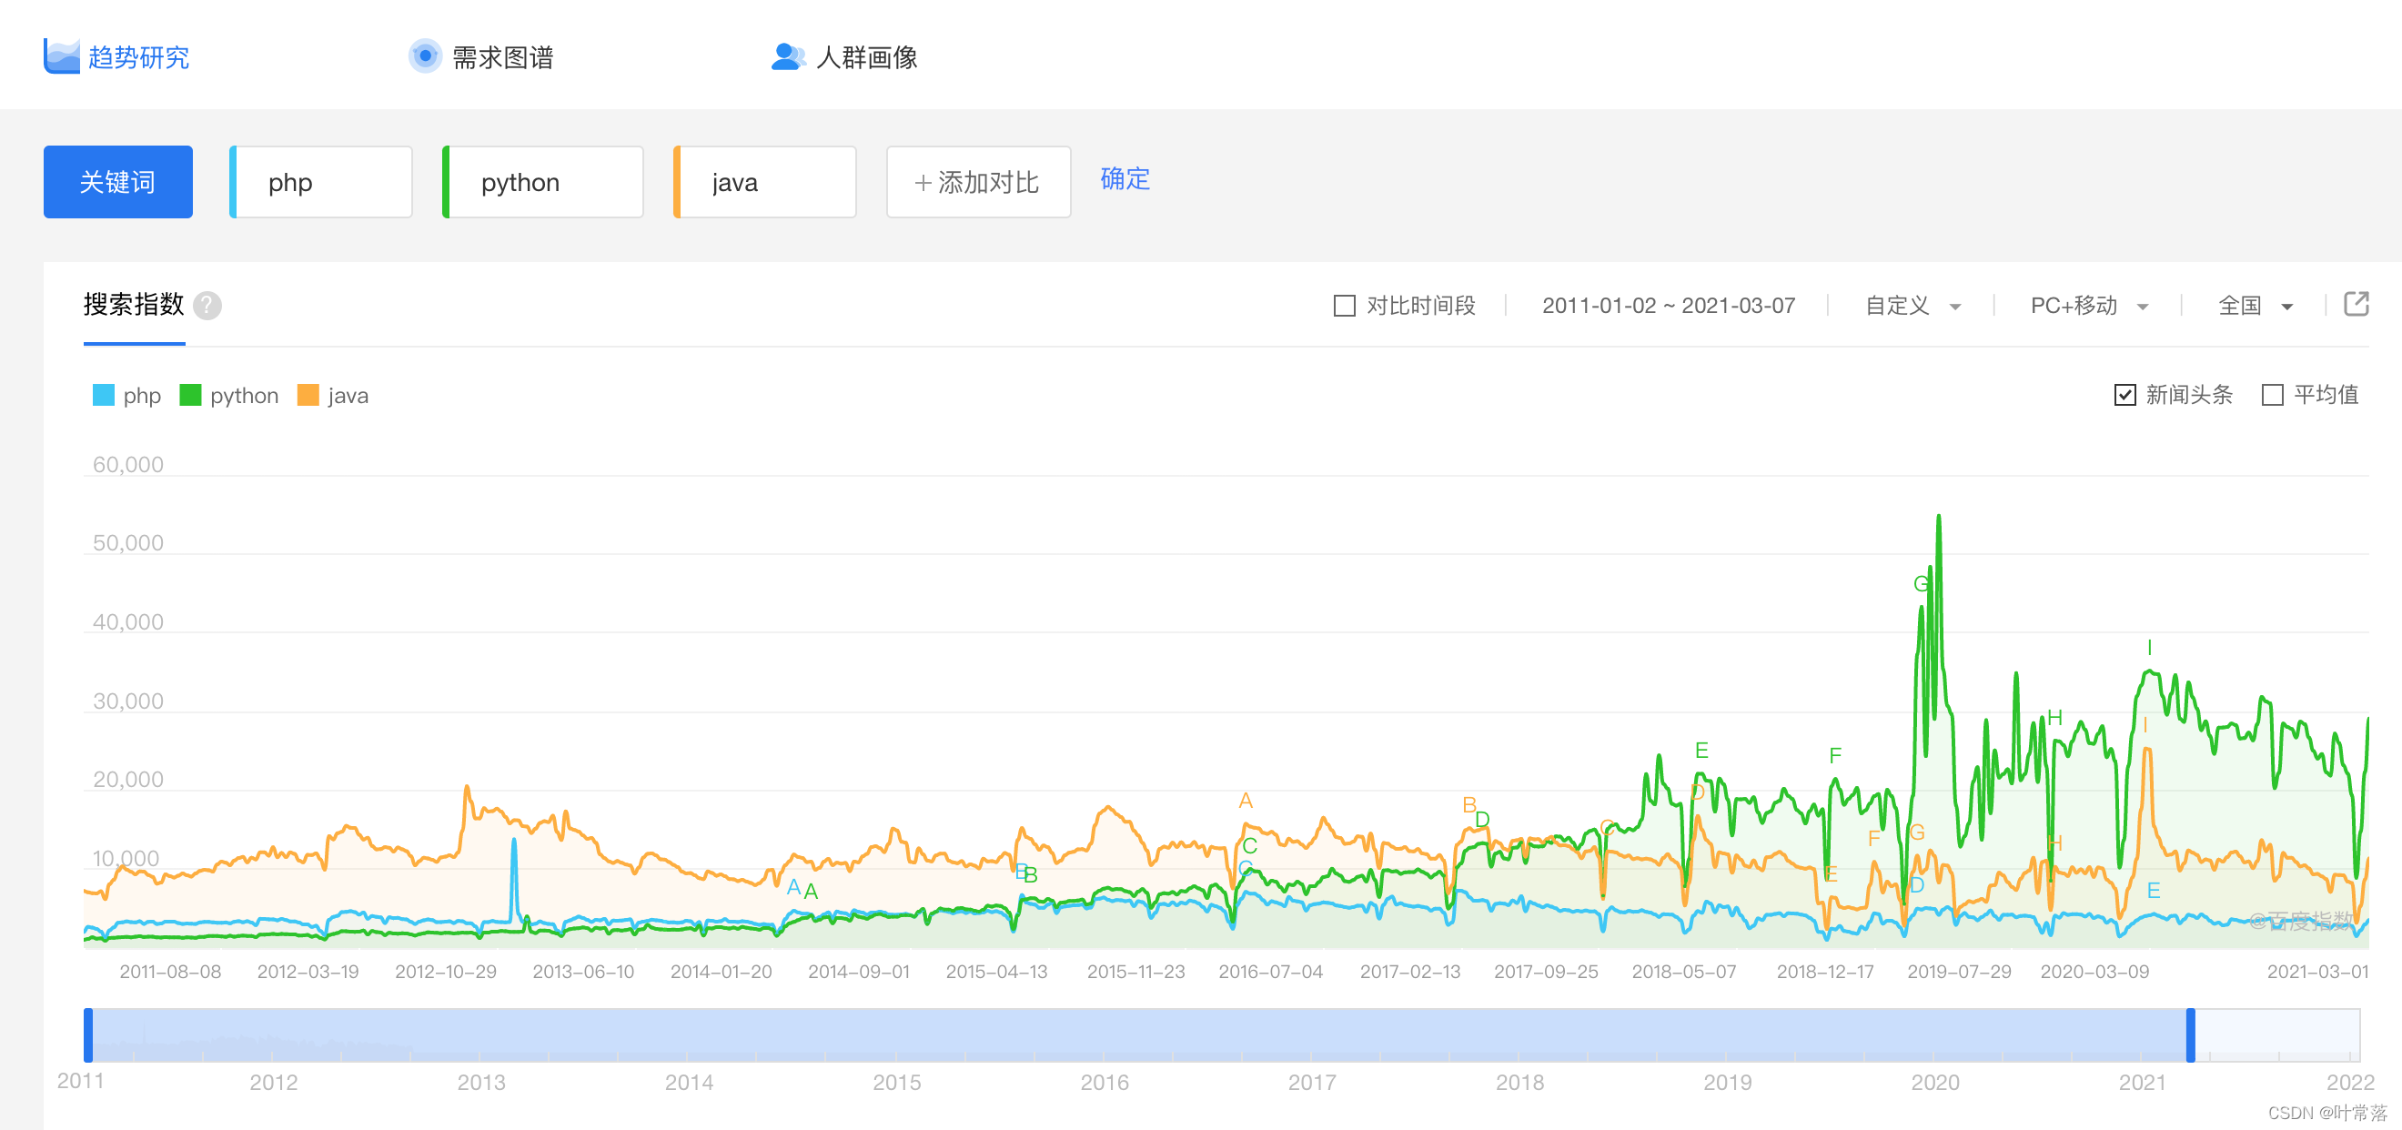Open the 人群画像 audience portrait tab
The width and height of the screenshot is (2402, 1130).
(x=845, y=57)
